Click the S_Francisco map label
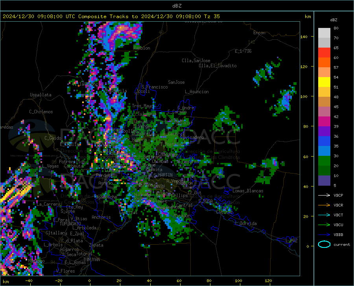Screen dimensions: 354x286 (155, 87)
